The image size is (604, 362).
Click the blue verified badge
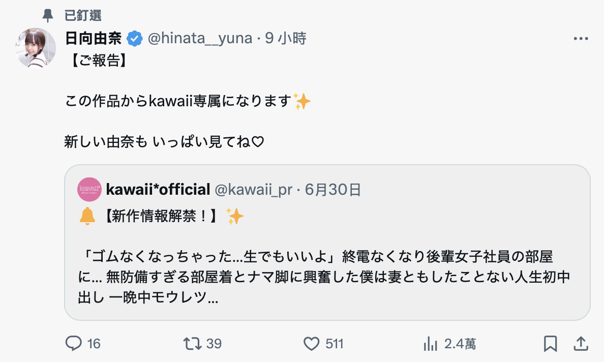(x=134, y=38)
